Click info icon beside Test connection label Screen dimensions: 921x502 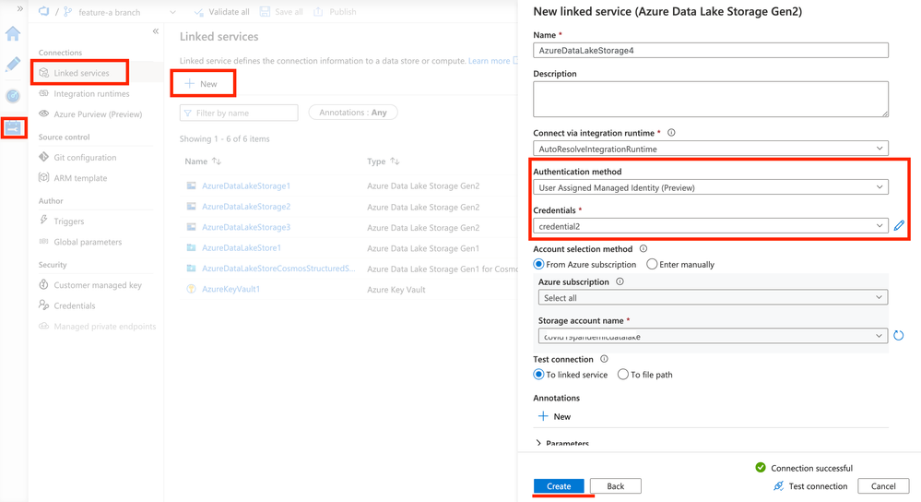click(x=604, y=359)
